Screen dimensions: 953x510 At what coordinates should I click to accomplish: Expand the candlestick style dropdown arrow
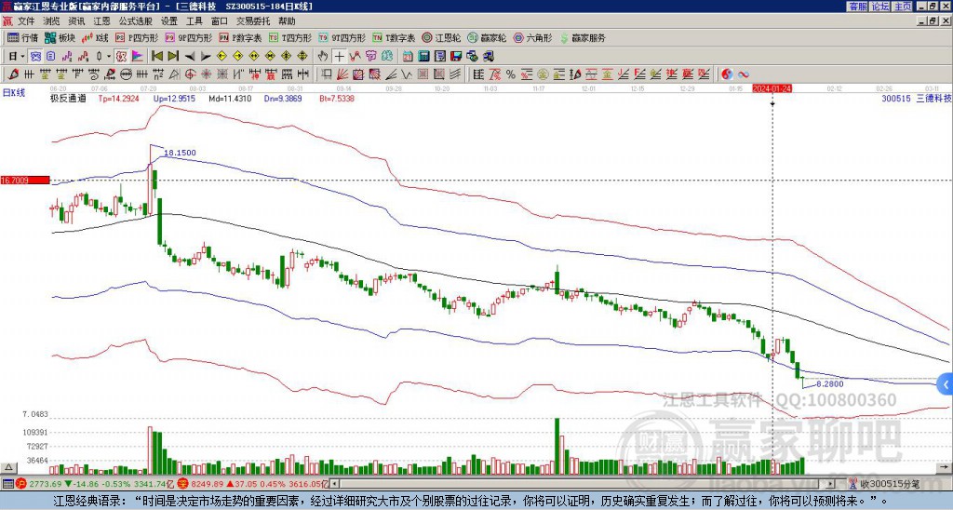109,57
